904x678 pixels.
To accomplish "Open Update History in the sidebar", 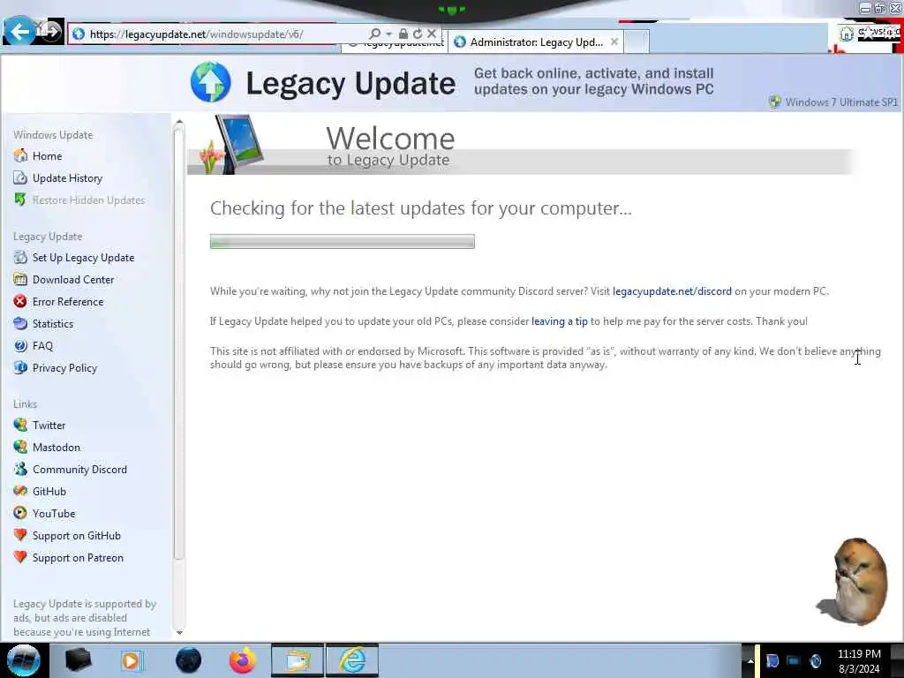I will click(x=67, y=178).
